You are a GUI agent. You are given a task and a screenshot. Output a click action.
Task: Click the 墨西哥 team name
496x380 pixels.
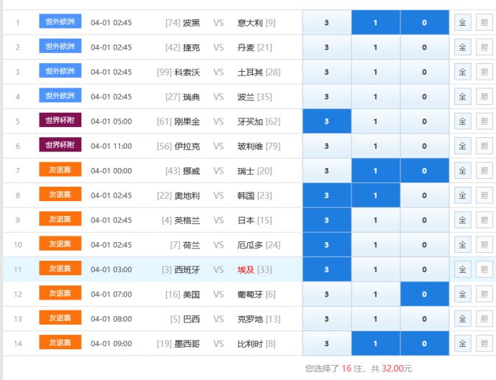(187, 343)
